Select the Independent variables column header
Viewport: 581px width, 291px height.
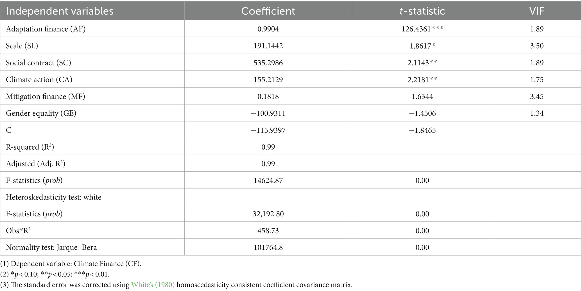(x=60, y=11)
